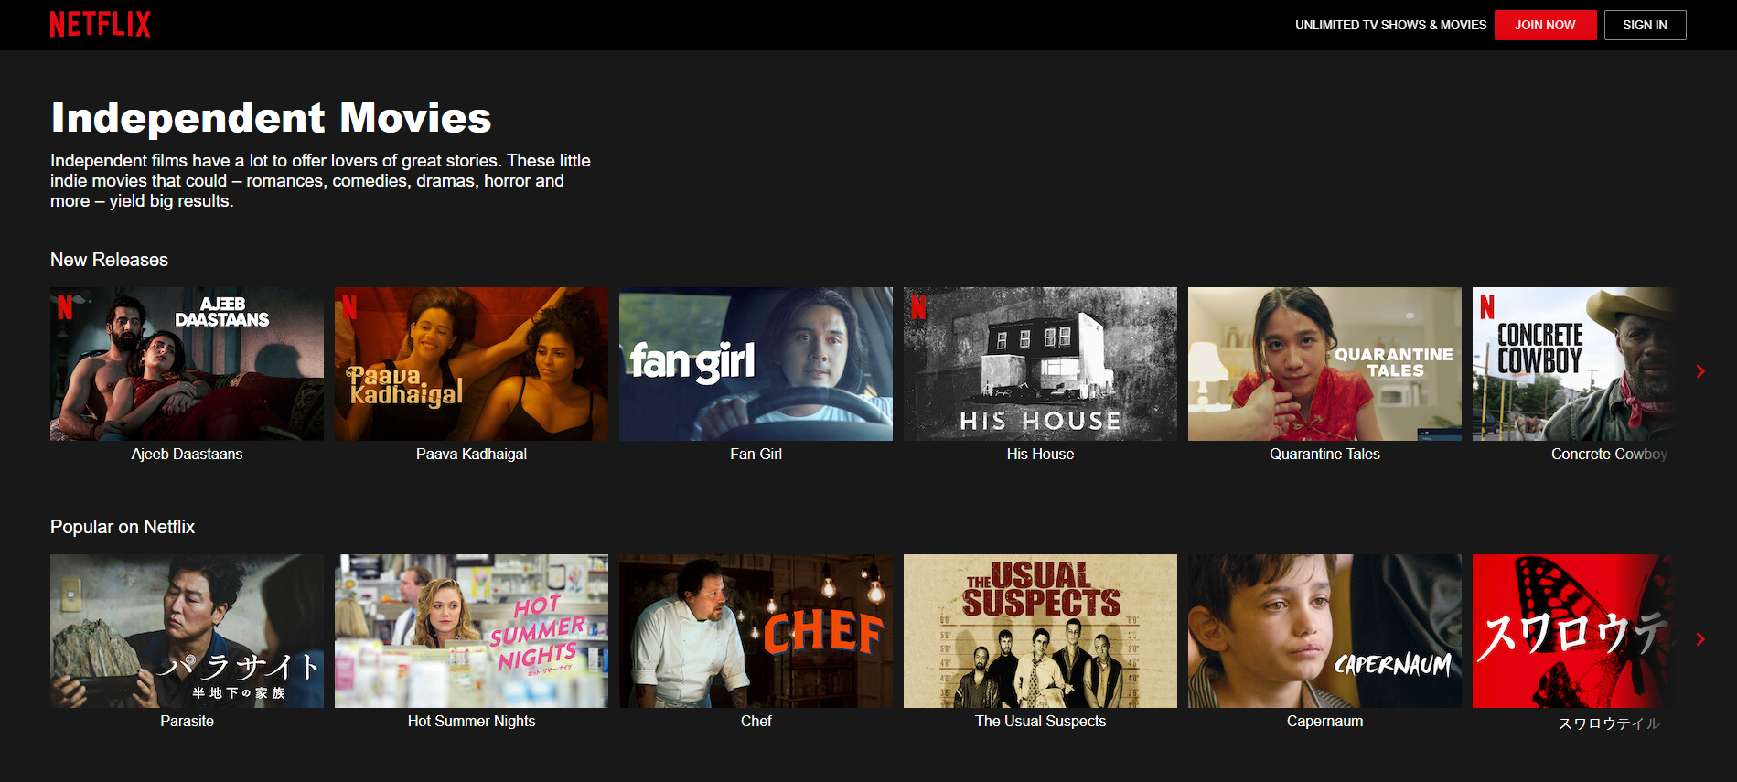Image resolution: width=1737 pixels, height=782 pixels.
Task: Open the Fan Girl poster thumbnail
Action: [756, 364]
